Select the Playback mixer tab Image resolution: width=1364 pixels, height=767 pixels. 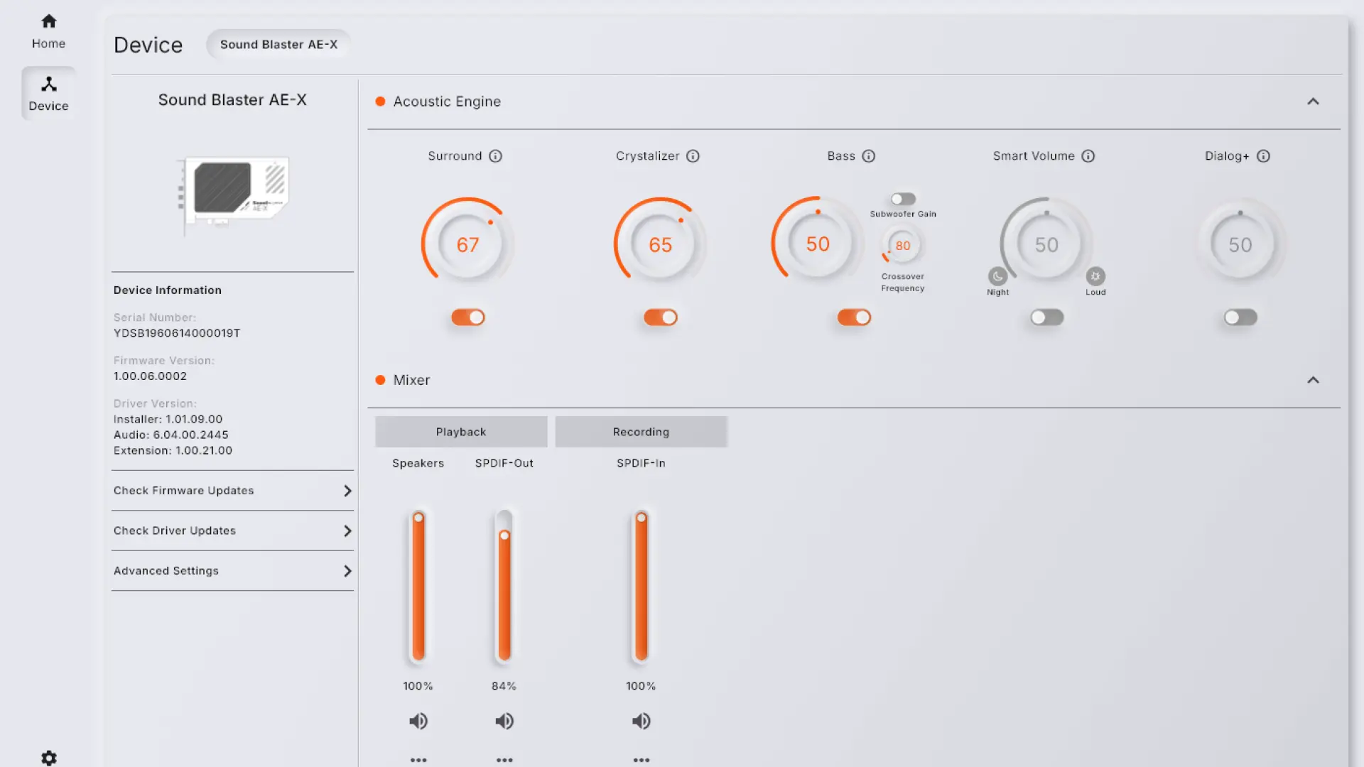click(x=461, y=432)
